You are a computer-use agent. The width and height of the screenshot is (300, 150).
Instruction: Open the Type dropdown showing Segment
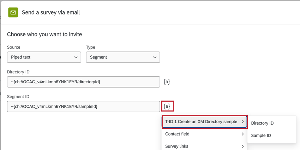coord(123,57)
